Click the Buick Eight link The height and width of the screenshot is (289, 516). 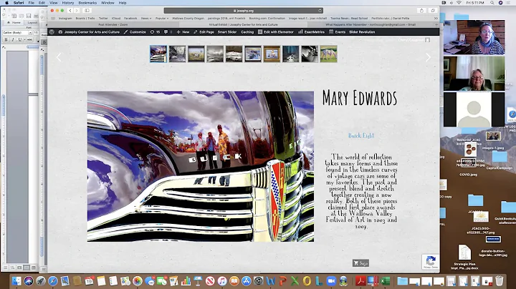pos(361,135)
